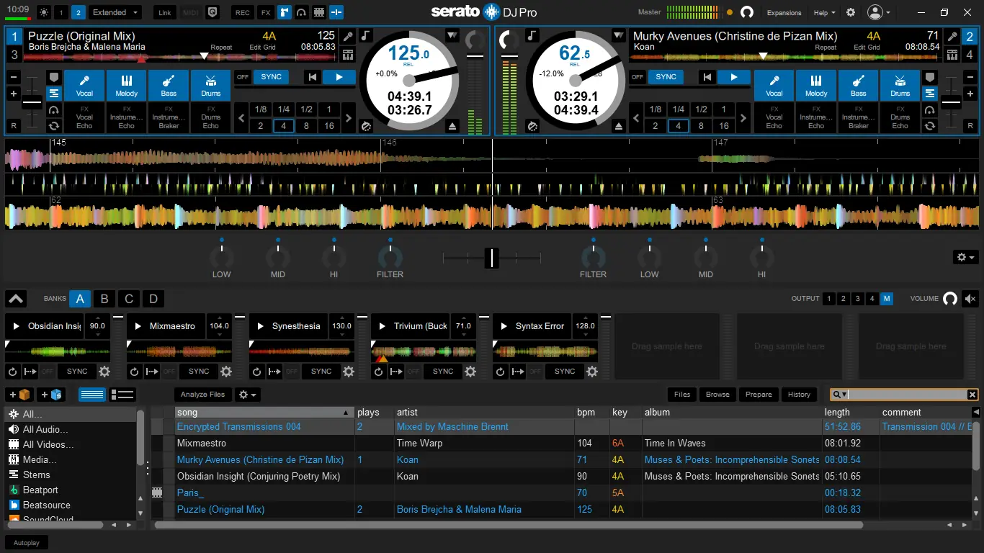The height and width of the screenshot is (553, 984).
Task: Select two-deck layout button
Action: (x=79, y=12)
